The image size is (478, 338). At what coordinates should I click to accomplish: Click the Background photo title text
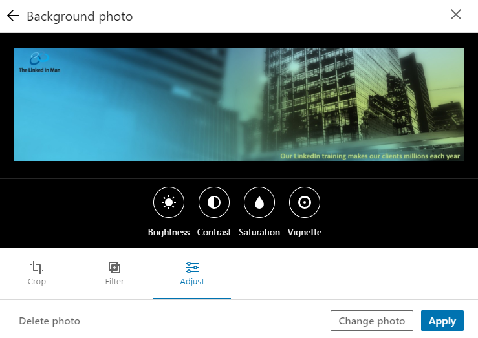(80, 16)
